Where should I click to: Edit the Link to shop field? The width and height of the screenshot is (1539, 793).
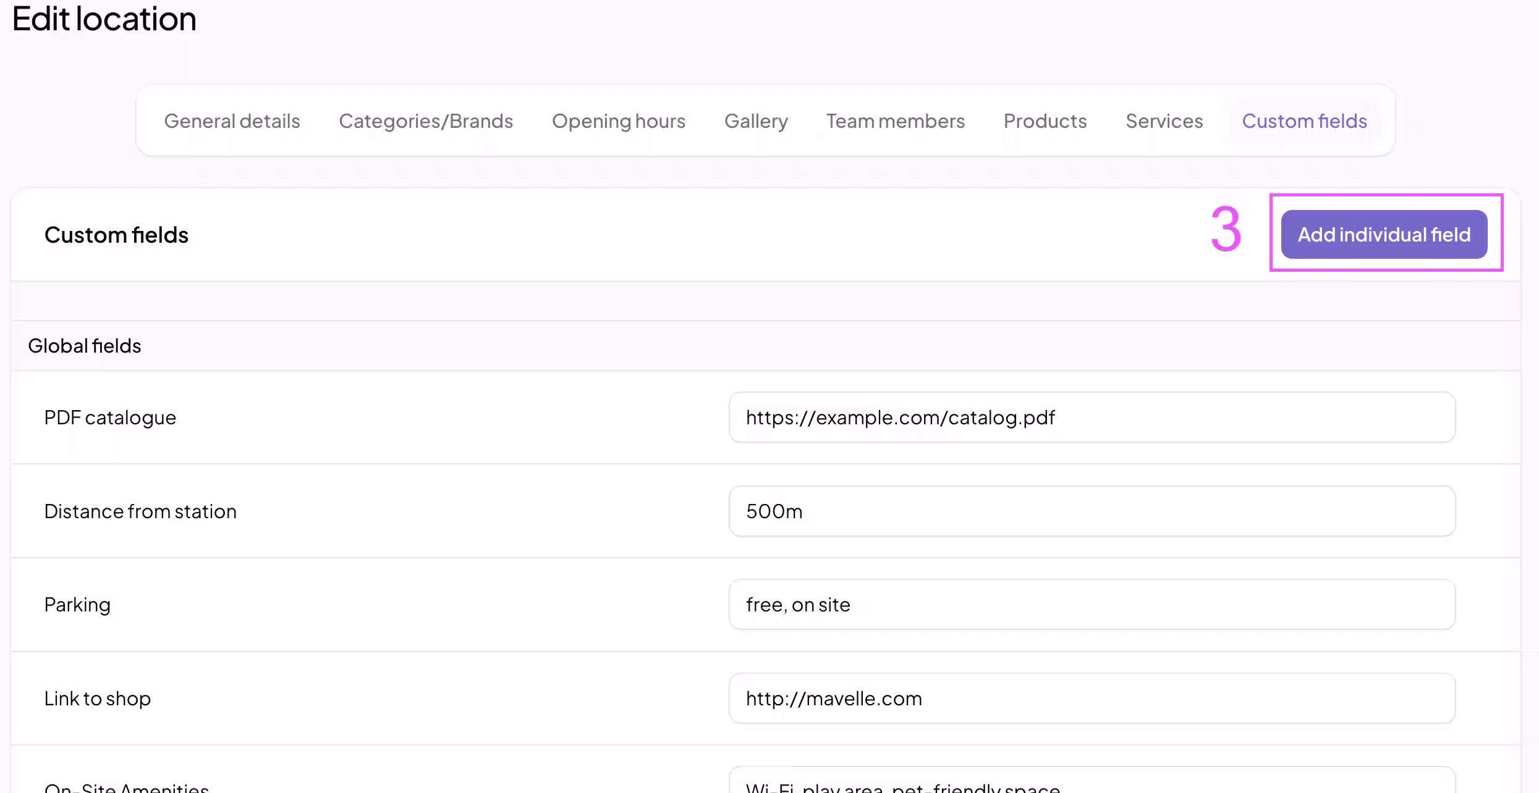[x=1092, y=699]
